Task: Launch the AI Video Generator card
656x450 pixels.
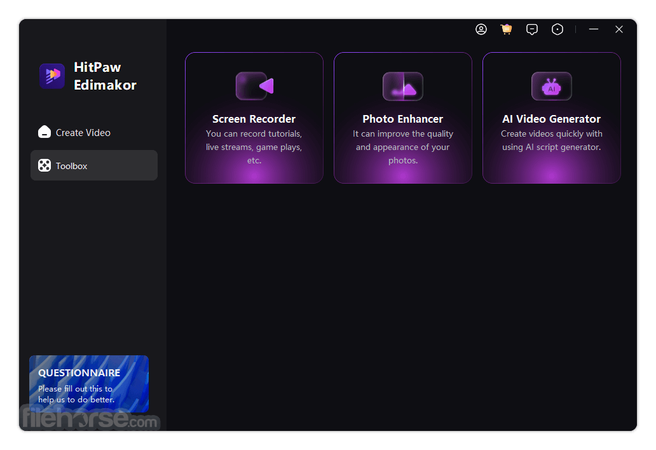Action: pyautogui.click(x=551, y=118)
